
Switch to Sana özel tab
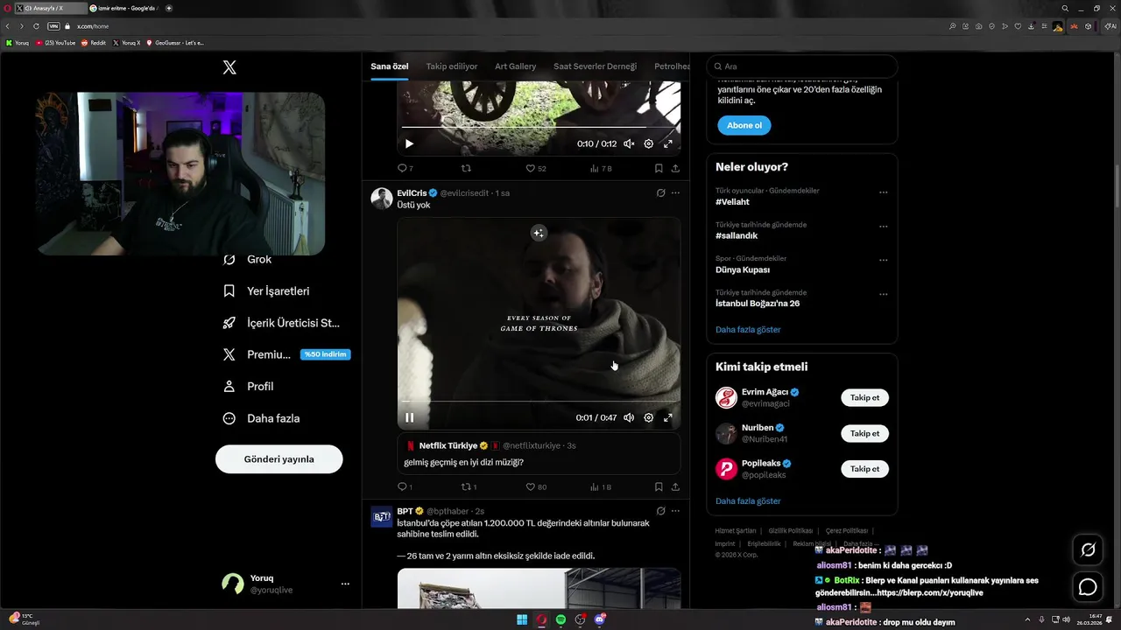[x=389, y=66]
